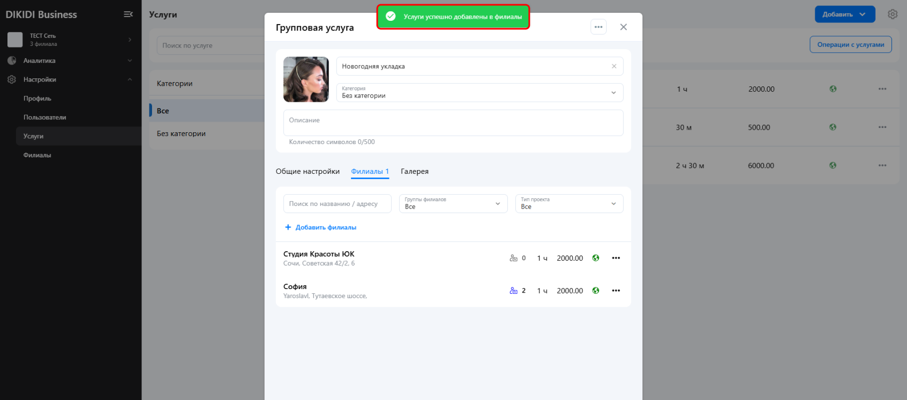The height and width of the screenshot is (400, 907).
Task: Open the more options menu in dialog header
Action: [598, 27]
